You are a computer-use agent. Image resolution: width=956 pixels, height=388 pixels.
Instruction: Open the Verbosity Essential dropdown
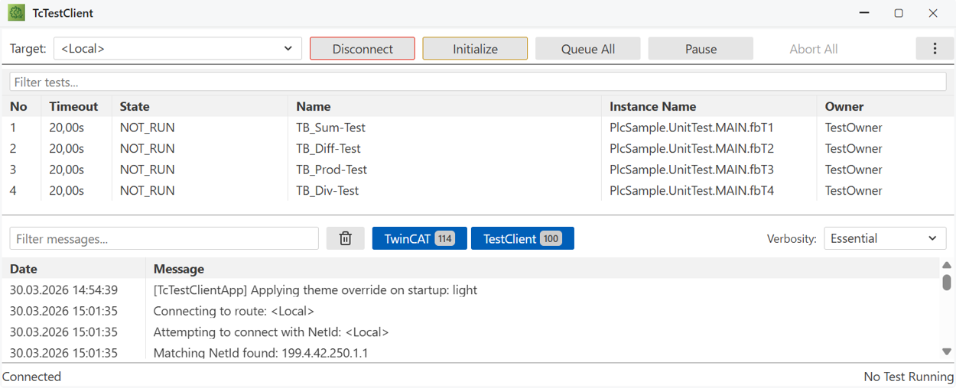tap(885, 238)
